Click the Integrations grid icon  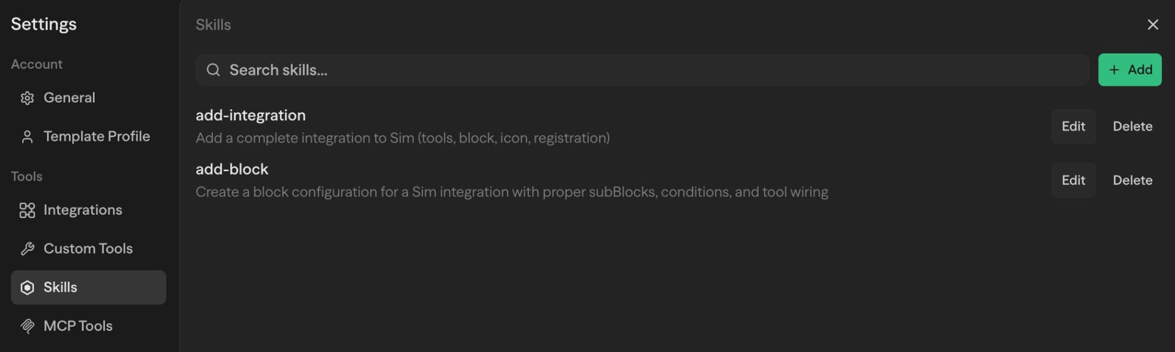click(x=27, y=210)
